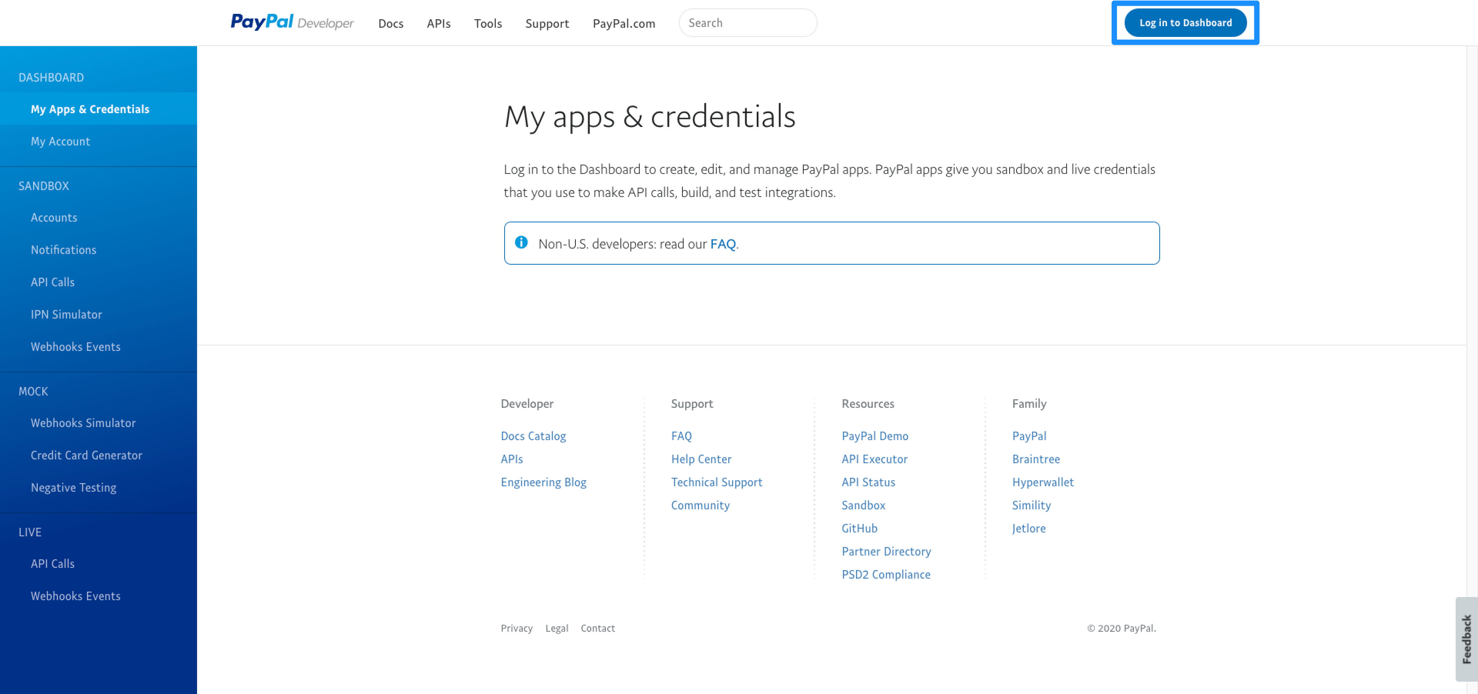Viewport: 1478px width, 694px height.
Task: Open the Contact link at the page bottom
Action: (x=597, y=628)
